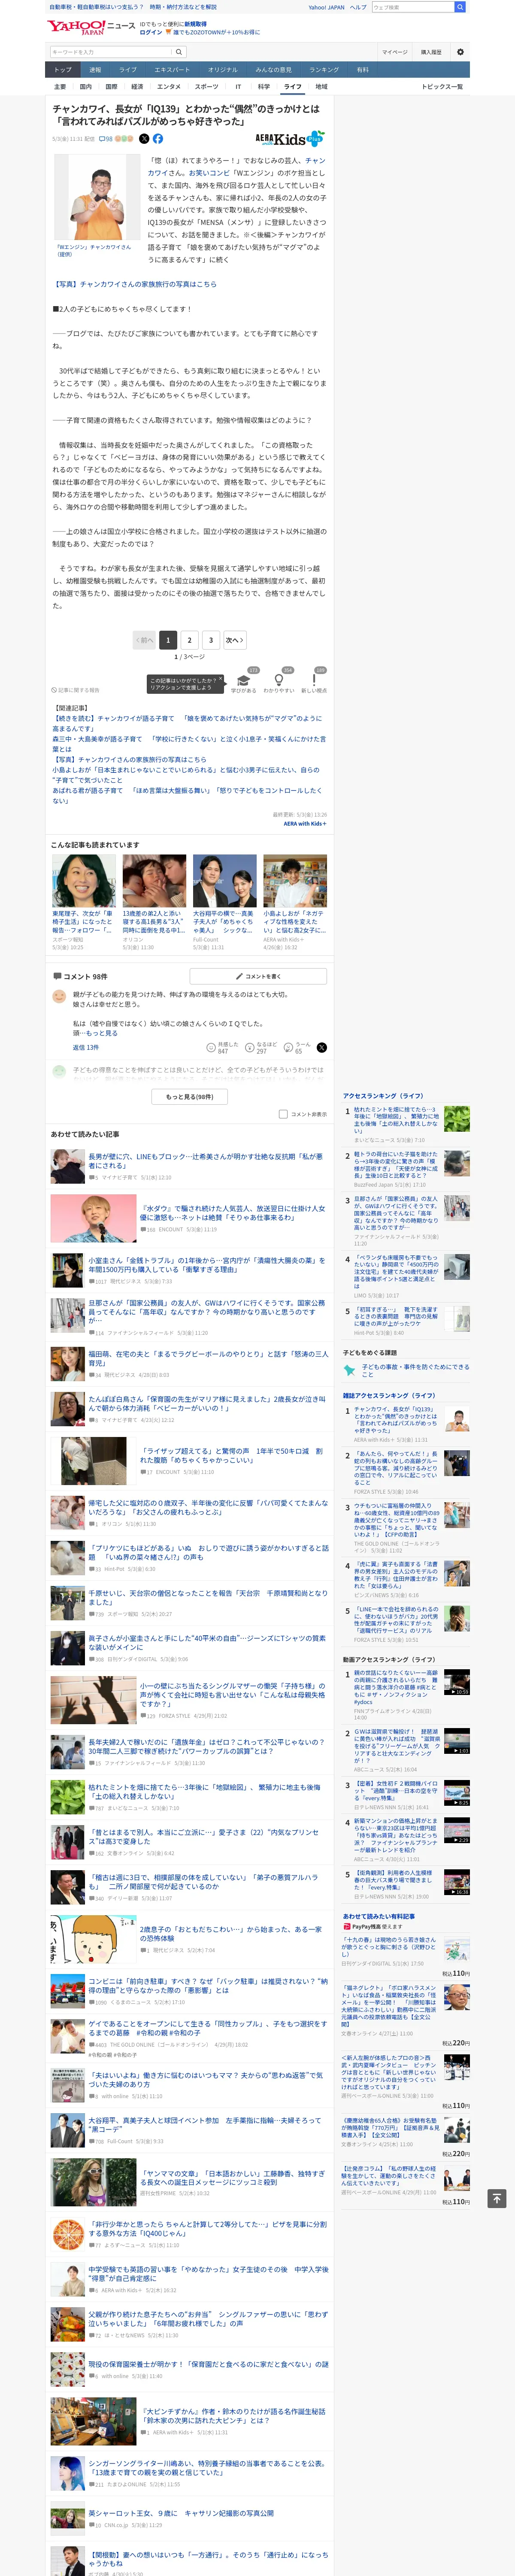This screenshot has height=2576, width=515.
Task: Open 小島よしお related article thumbnail
Action: click(x=295, y=881)
